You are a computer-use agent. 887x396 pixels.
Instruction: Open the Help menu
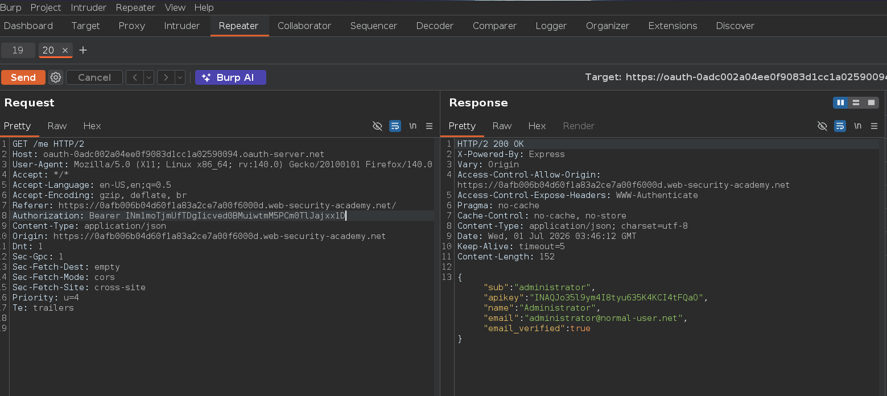click(x=204, y=7)
